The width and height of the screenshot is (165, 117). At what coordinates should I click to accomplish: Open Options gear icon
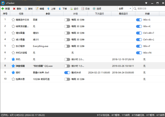(x=94, y=8)
